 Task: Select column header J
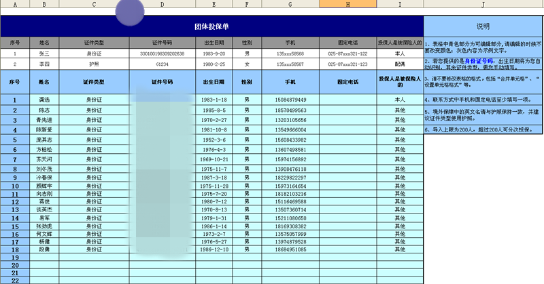483,4
